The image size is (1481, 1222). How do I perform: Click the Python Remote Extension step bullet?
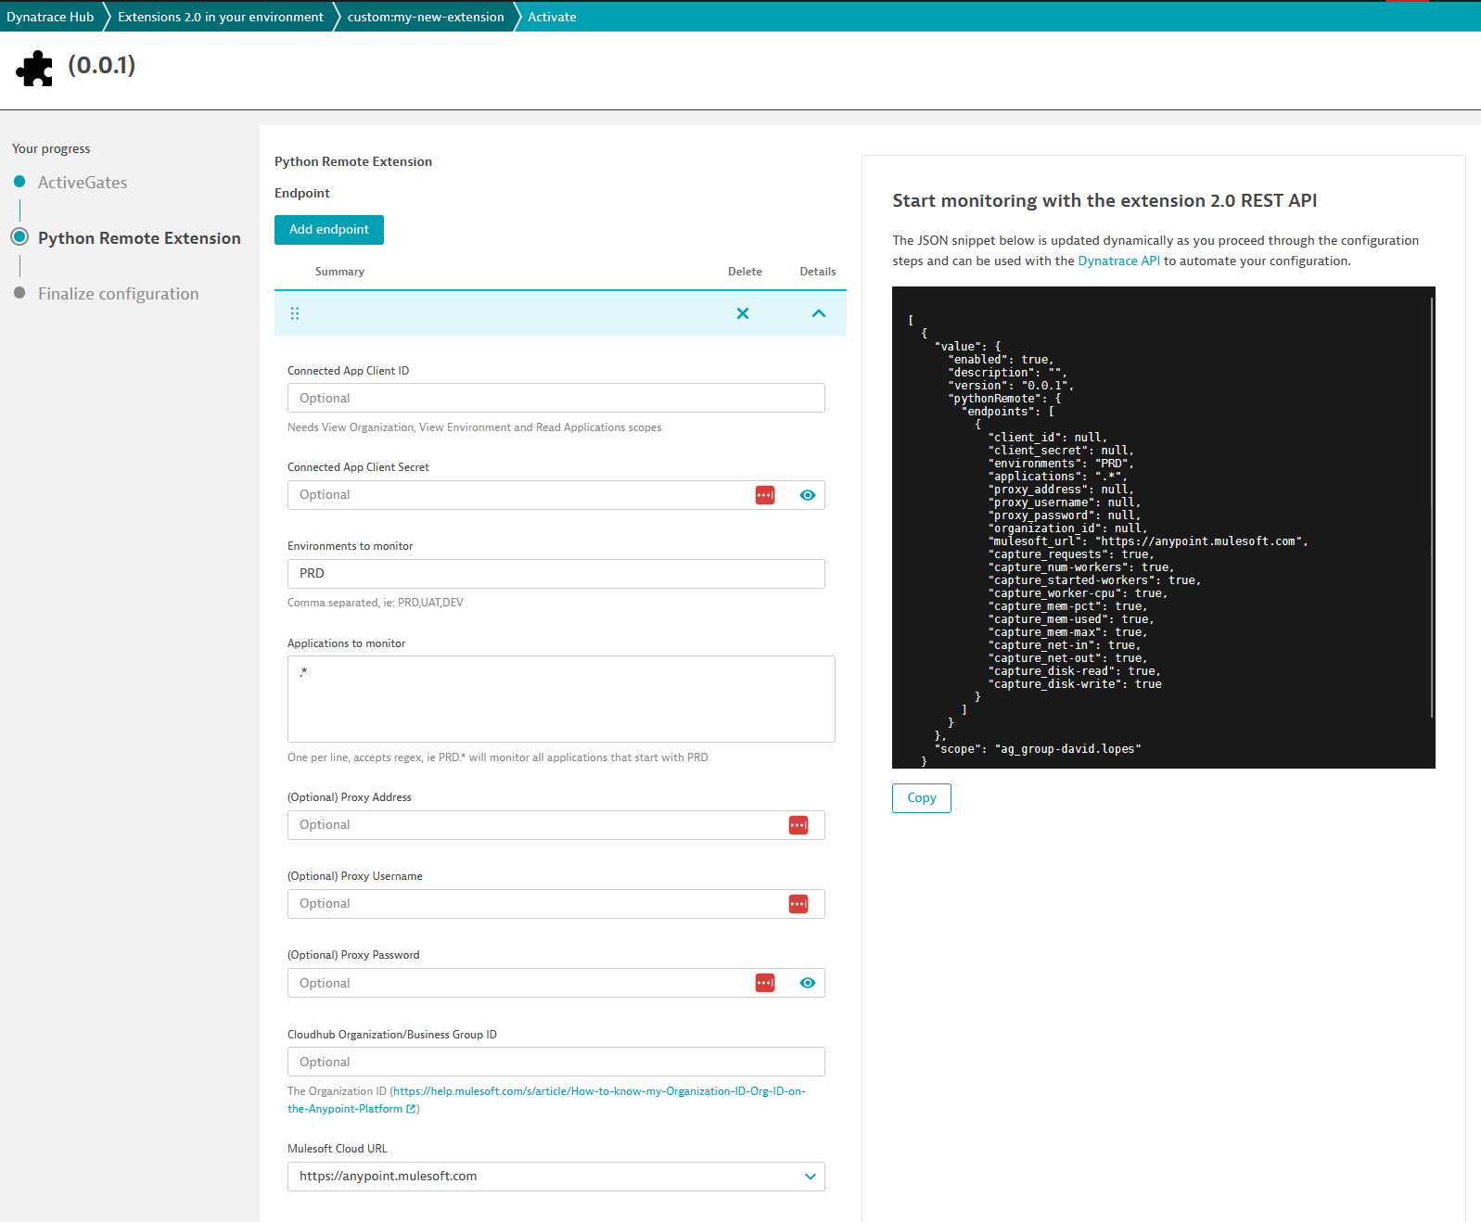click(x=19, y=237)
